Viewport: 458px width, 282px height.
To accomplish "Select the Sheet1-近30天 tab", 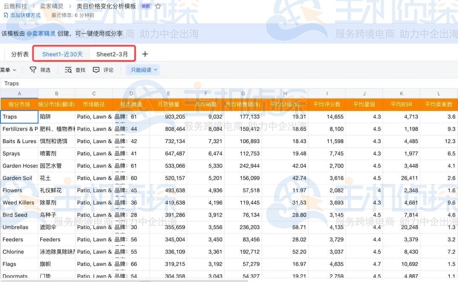I will [62, 54].
